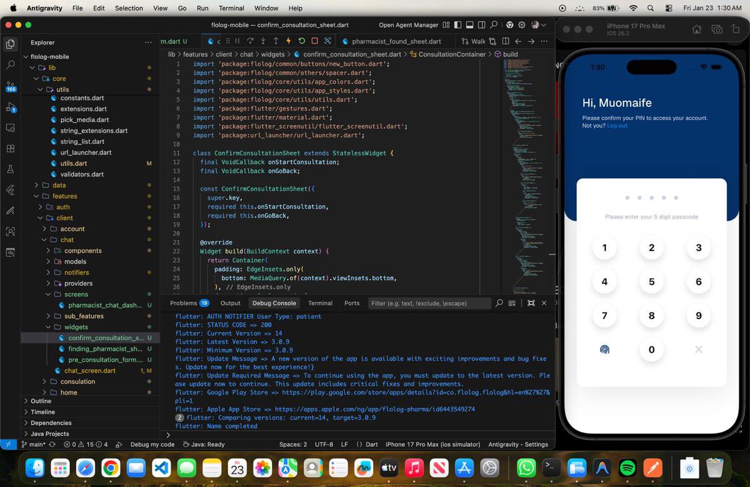Open Flutter sidebar icon in activity bar
Screen dimensions: 750x487
10,190
